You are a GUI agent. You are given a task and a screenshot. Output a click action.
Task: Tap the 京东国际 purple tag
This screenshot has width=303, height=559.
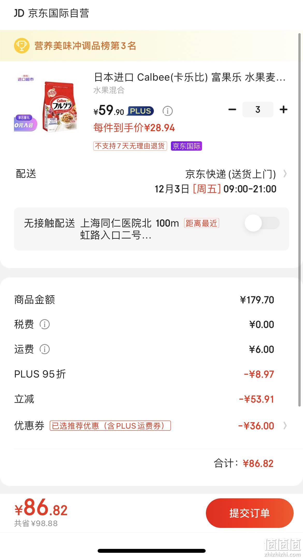(x=186, y=146)
